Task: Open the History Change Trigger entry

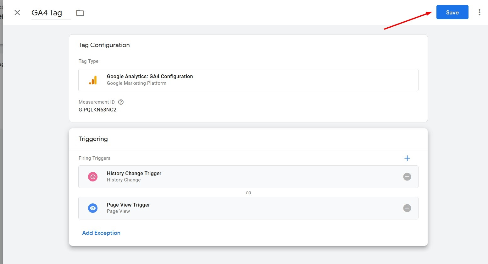Action: pos(134,173)
